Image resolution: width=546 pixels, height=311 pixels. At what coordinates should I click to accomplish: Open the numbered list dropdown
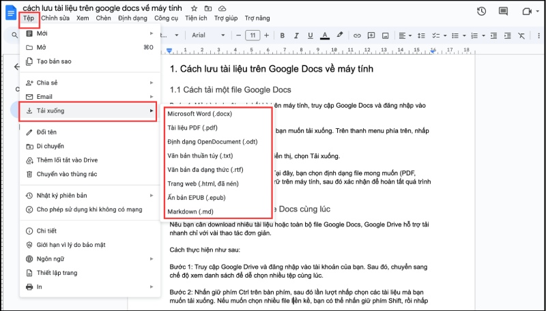[478, 35]
